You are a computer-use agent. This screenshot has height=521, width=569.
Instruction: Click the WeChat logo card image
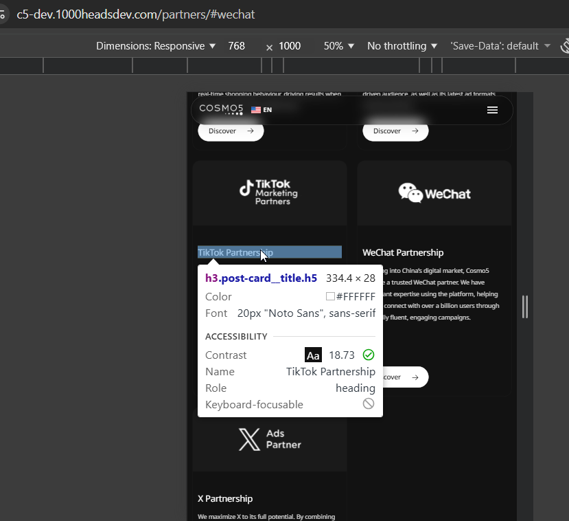pos(434,193)
